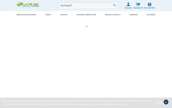
Task: Click the scroll-to-top arrow button
Action: click(x=166, y=102)
